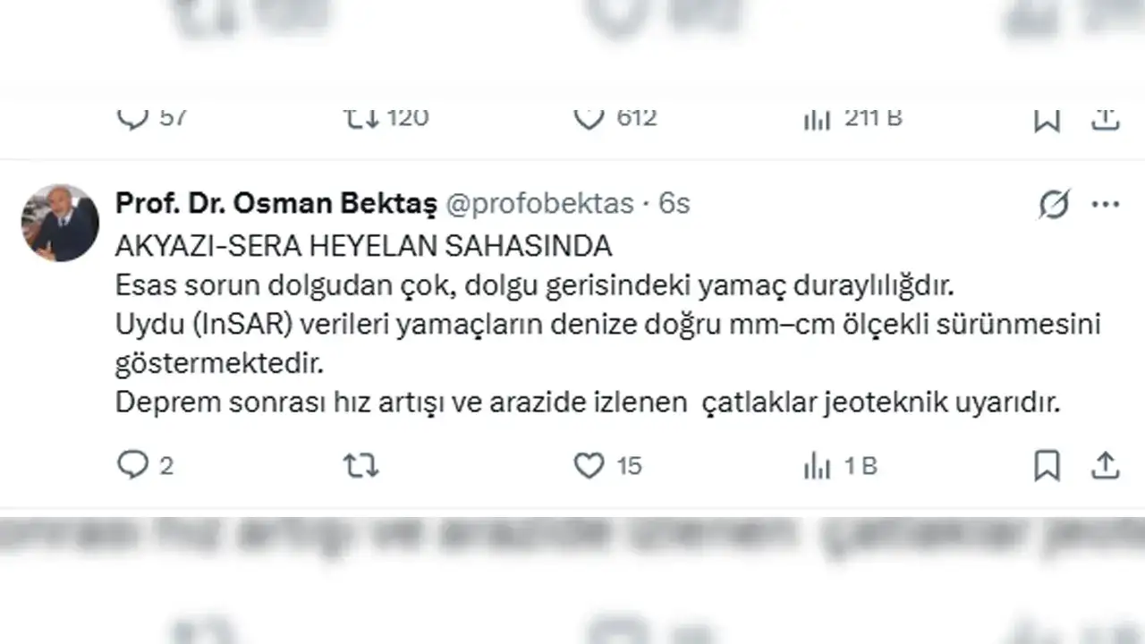Viewport: 1145px width, 644px height.
Task: Open view analytics showing 1B views
Action: [818, 465]
